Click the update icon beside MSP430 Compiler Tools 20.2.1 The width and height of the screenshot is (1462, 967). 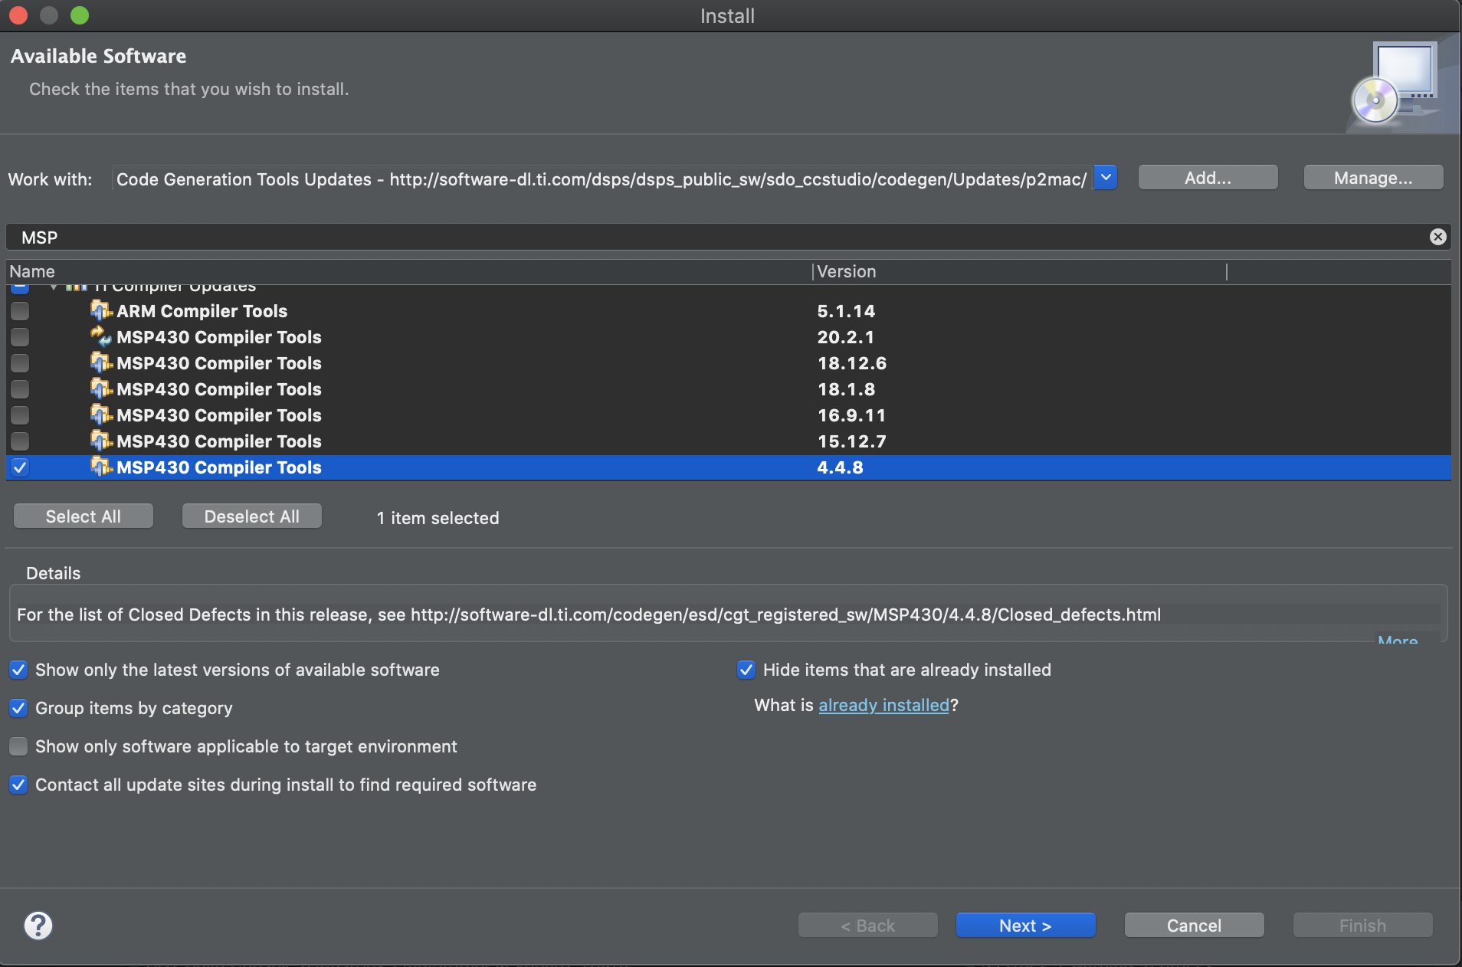pyautogui.click(x=101, y=337)
